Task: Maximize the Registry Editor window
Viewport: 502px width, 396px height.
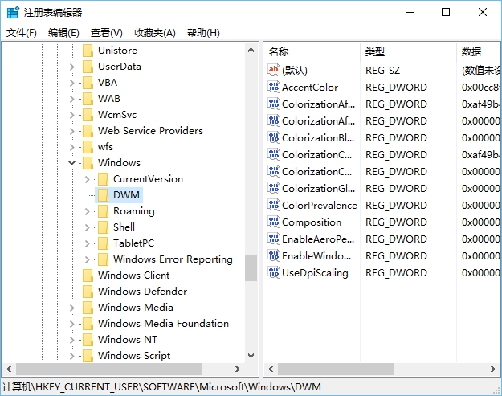Action: click(446, 13)
